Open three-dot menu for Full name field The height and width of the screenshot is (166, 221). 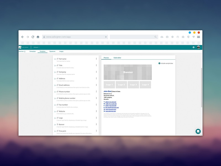pos(96,59)
